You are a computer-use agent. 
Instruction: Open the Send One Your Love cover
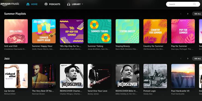[99, 76]
